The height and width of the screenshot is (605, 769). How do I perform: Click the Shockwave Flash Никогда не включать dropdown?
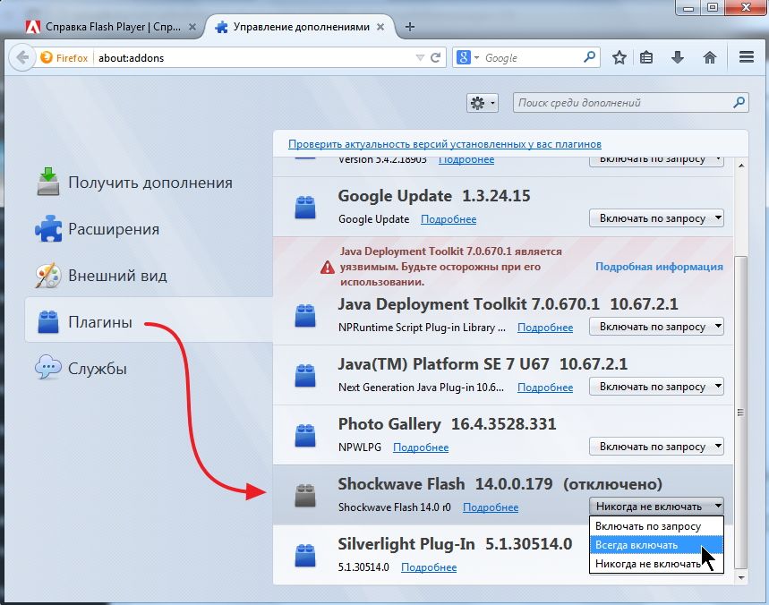click(656, 506)
